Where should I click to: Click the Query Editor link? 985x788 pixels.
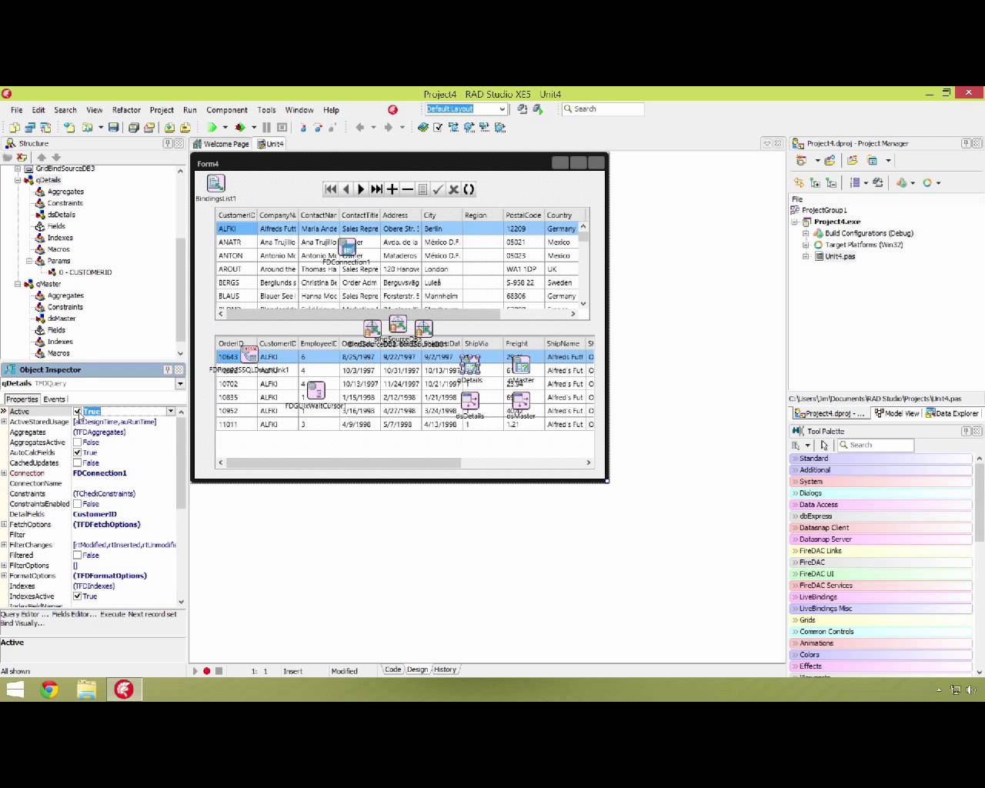click(x=25, y=614)
